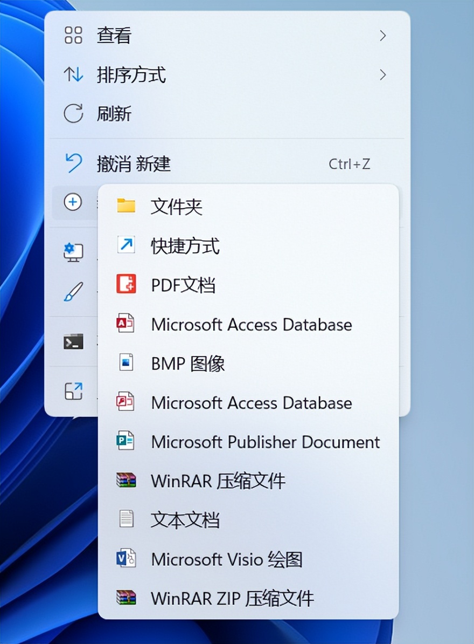
Task: Click the 新建 plus circle icon
Action: coord(73,202)
